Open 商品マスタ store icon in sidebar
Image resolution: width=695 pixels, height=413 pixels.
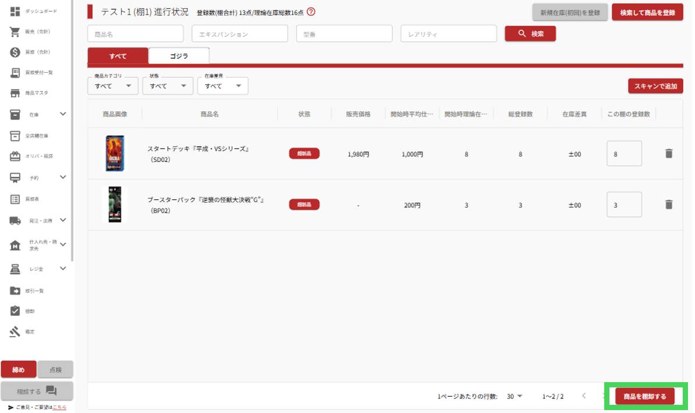16,93
